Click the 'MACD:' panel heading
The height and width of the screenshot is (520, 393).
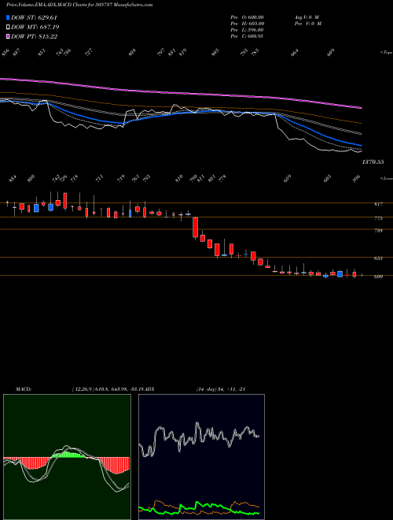tap(24, 389)
